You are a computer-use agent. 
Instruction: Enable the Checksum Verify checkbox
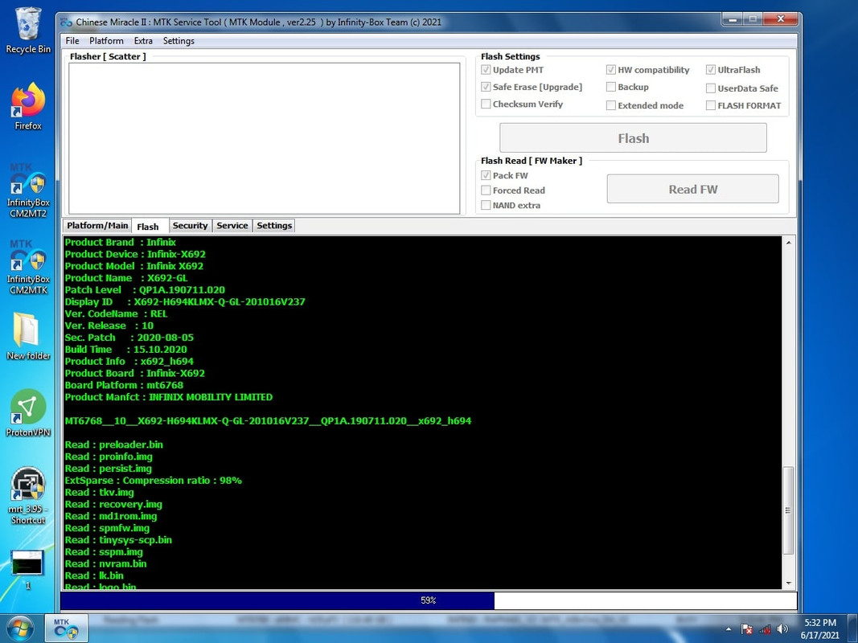click(486, 104)
